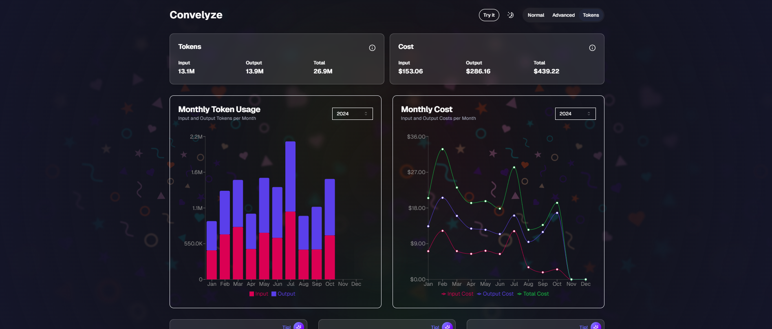The width and height of the screenshot is (772, 329).
Task: Click the Monthly Cost heading
Action: [426, 109]
